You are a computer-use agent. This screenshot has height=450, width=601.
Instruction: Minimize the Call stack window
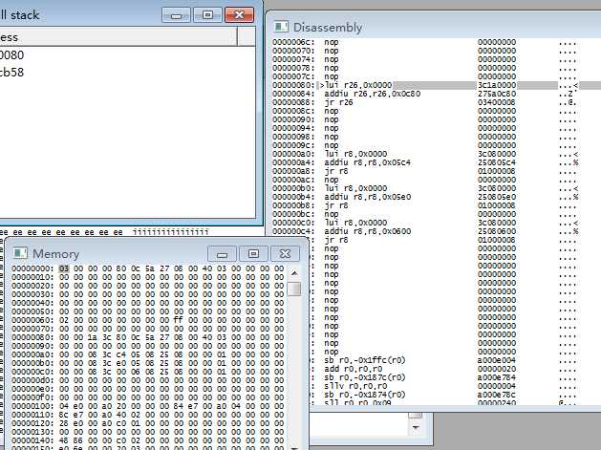[x=176, y=15]
